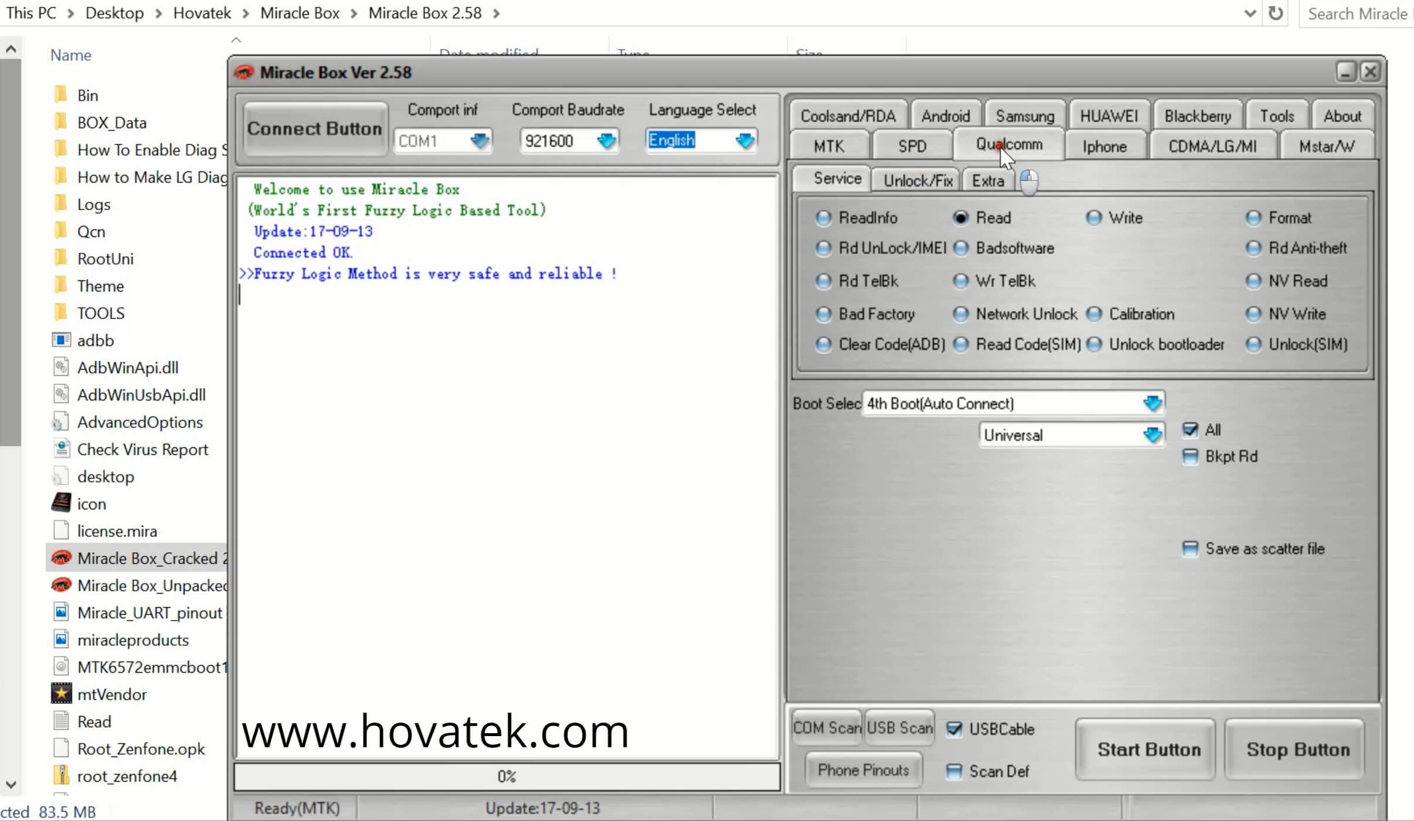Select the Miracle Box_Unpacked app icon
Screen dimensions: 1414x821
tap(61, 585)
